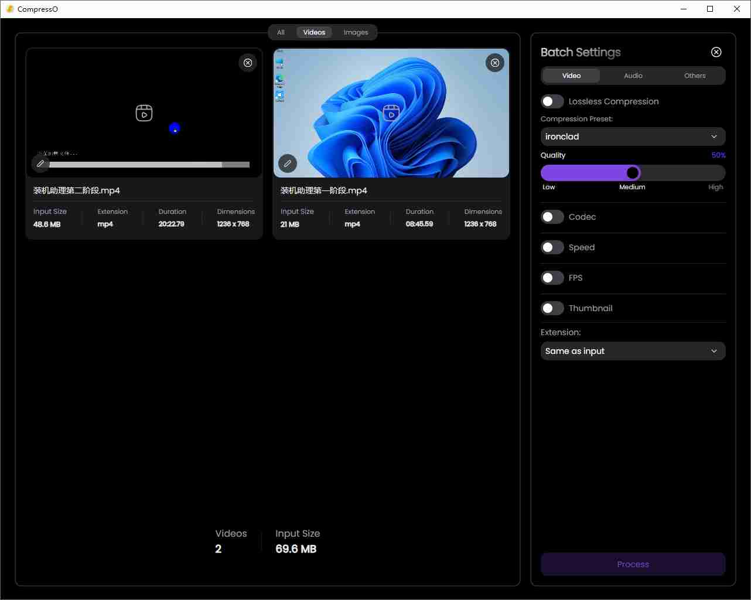Click the Quality slider handle
The width and height of the screenshot is (751, 600).
pyautogui.click(x=633, y=173)
